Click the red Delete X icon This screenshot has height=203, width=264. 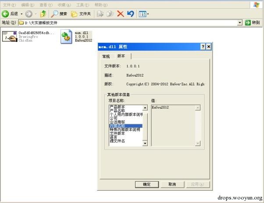coord(121,14)
